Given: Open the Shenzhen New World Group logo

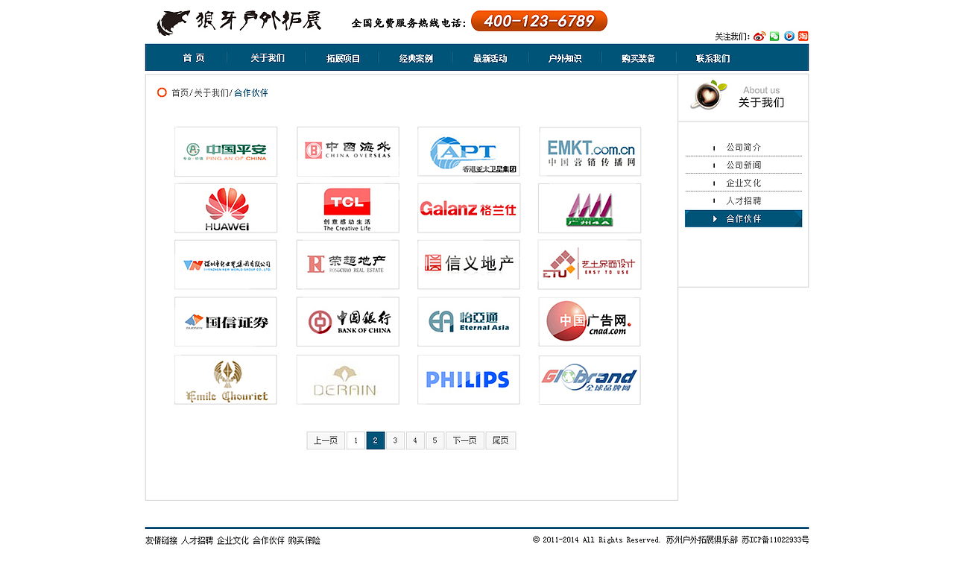Looking at the screenshot, I should coord(226,265).
